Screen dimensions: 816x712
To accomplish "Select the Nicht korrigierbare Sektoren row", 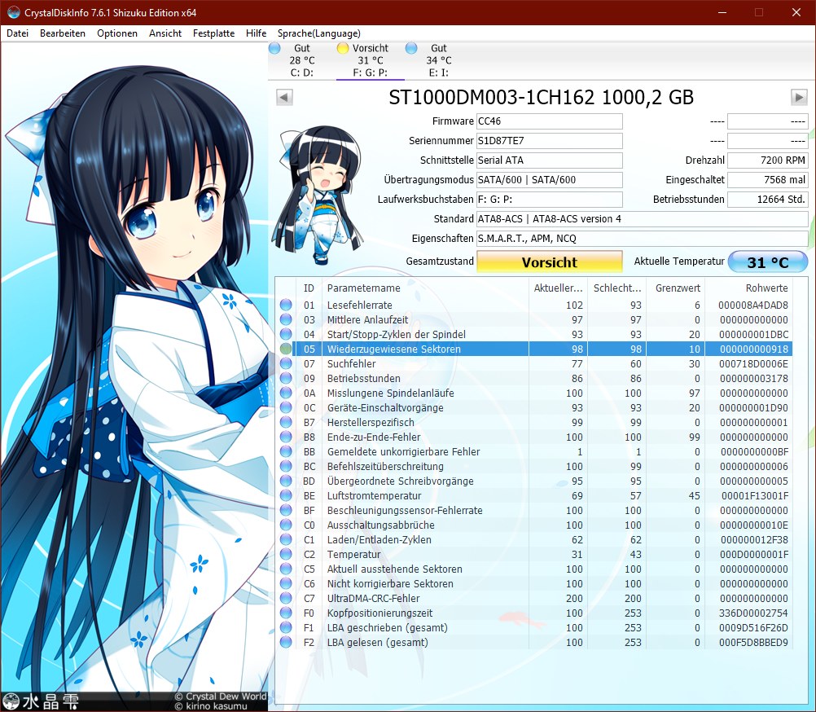I will (534, 584).
